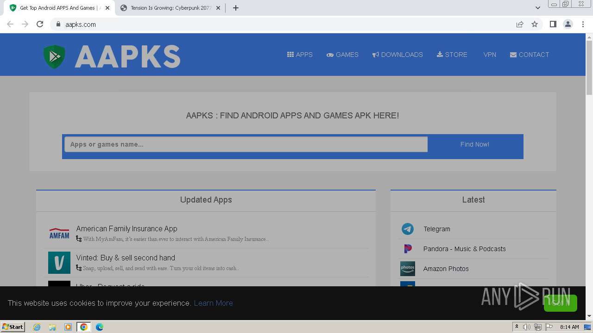Open the Windows Start menu

pyautogui.click(x=13, y=327)
